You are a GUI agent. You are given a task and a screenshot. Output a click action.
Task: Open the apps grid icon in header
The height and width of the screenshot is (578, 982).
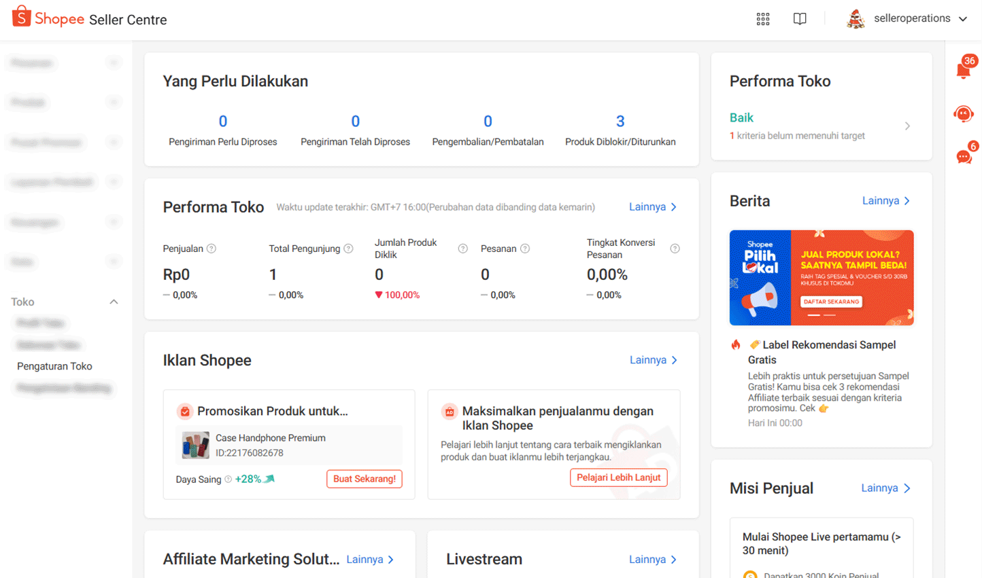tap(763, 19)
